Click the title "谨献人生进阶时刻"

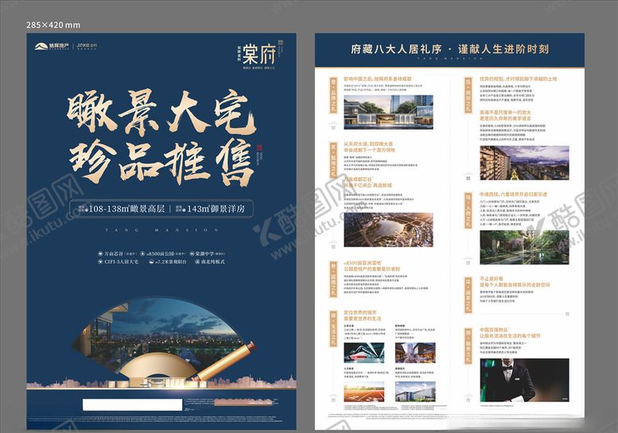tap(503, 49)
